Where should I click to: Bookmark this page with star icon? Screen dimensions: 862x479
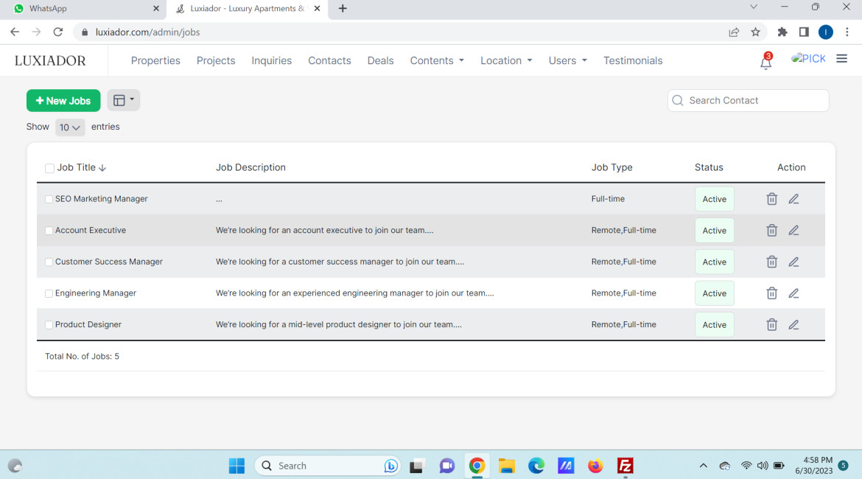click(x=755, y=32)
